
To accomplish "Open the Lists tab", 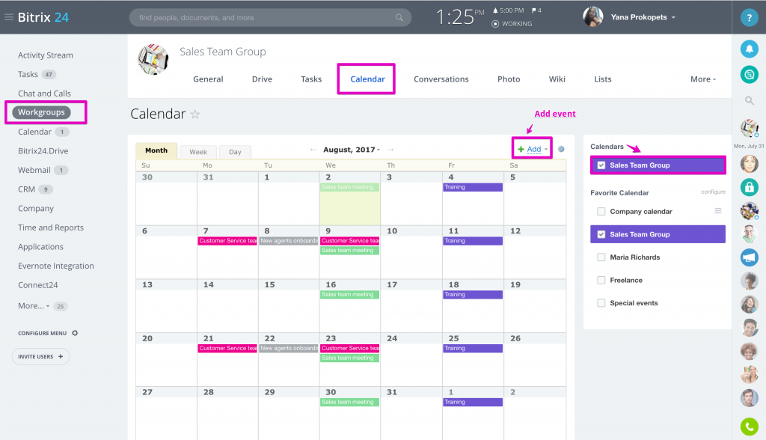I will tap(603, 79).
